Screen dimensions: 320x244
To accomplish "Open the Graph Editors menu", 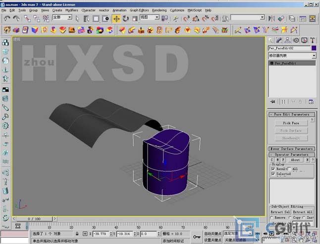I will pos(139,10).
